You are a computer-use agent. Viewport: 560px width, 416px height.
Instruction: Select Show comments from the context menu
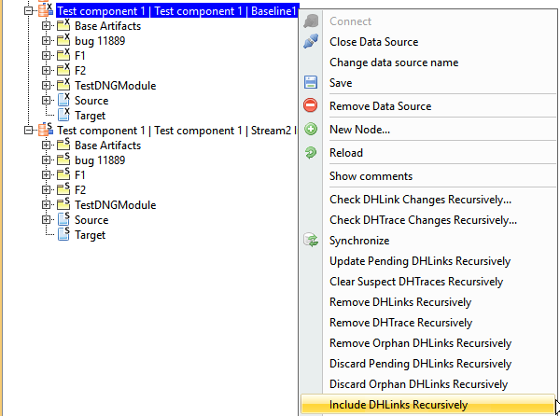[371, 176]
